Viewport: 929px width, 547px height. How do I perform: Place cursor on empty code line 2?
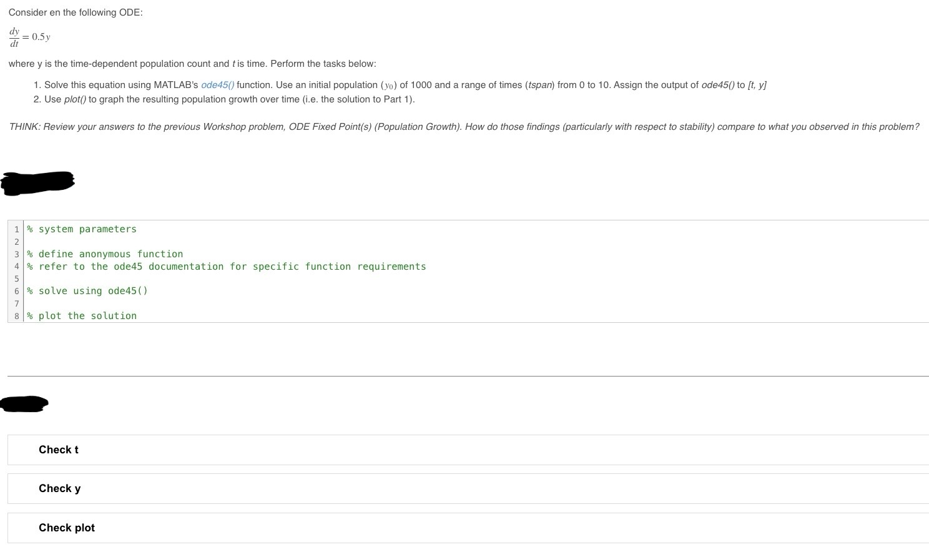[x=125, y=241]
